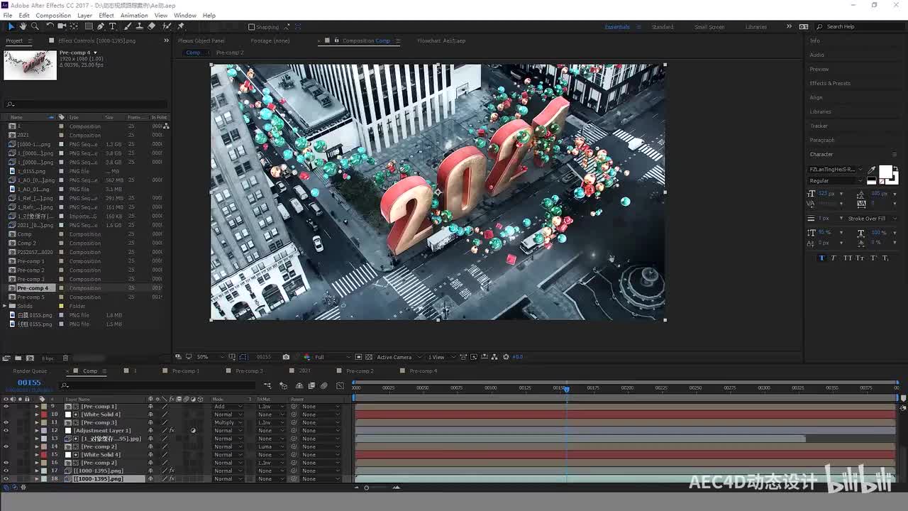Open the Tracker panel
This screenshot has height=511, width=908.
pos(819,126)
